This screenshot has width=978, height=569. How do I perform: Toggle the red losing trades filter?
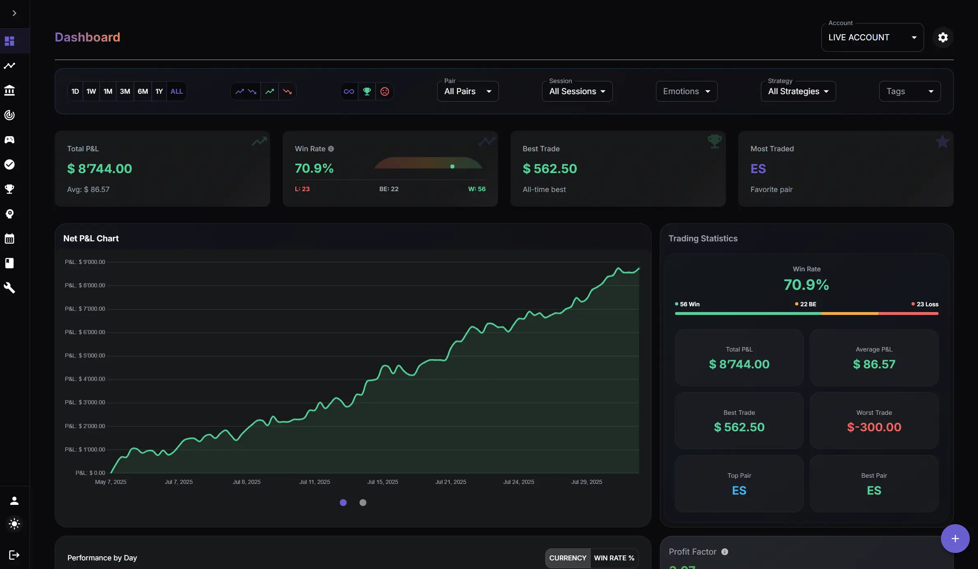coord(287,91)
